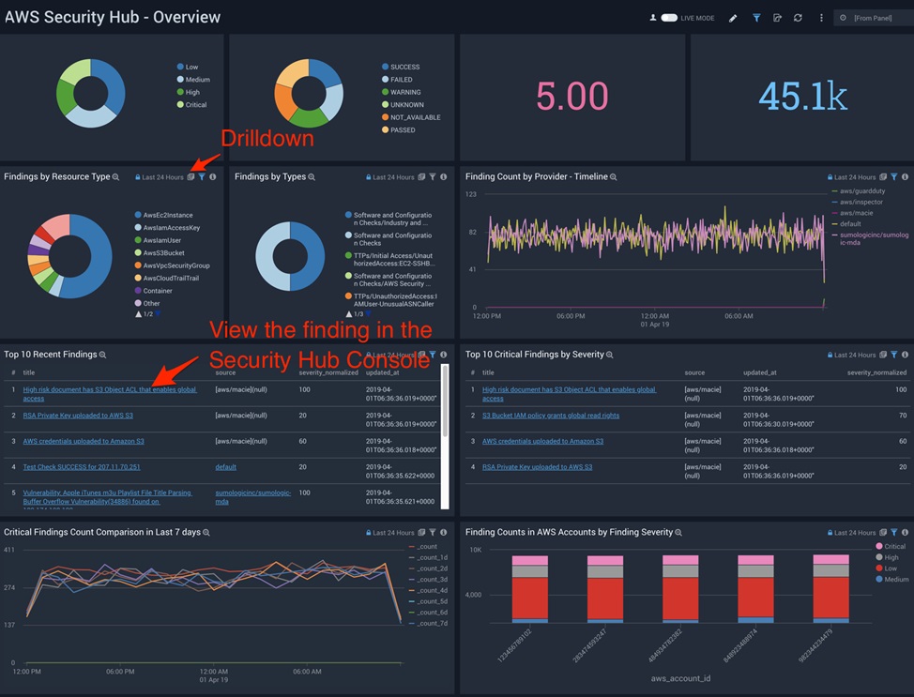Image resolution: width=914 pixels, height=697 pixels.
Task: Click the 5.00 pink single-value panel
Action: pos(571,97)
